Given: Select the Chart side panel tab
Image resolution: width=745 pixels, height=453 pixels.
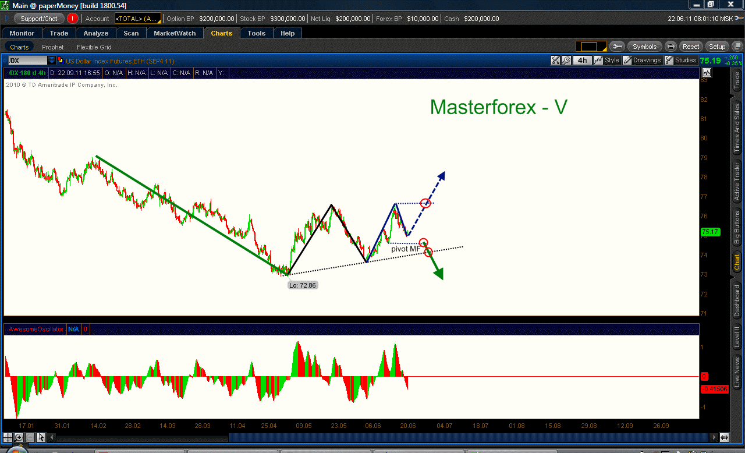Looking at the screenshot, I should pos(737,261).
